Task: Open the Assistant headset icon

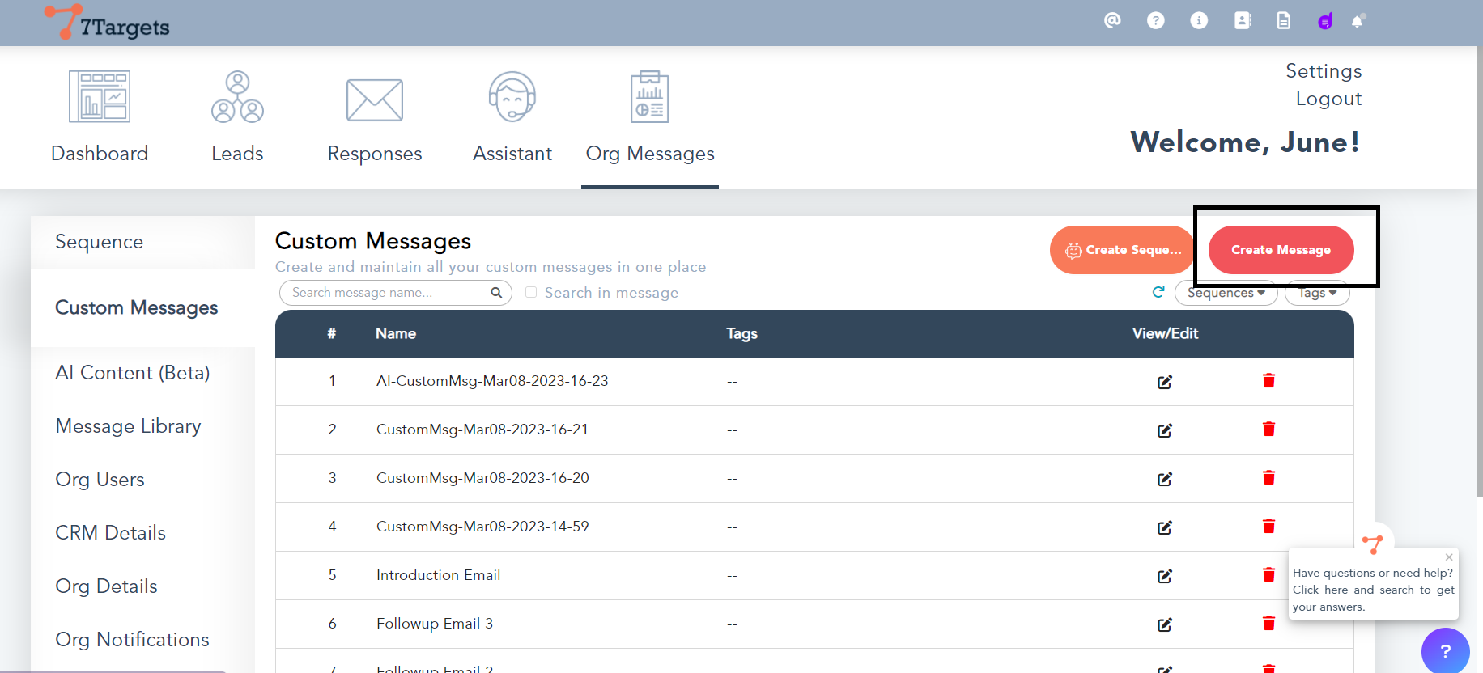Action: [x=512, y=97]
